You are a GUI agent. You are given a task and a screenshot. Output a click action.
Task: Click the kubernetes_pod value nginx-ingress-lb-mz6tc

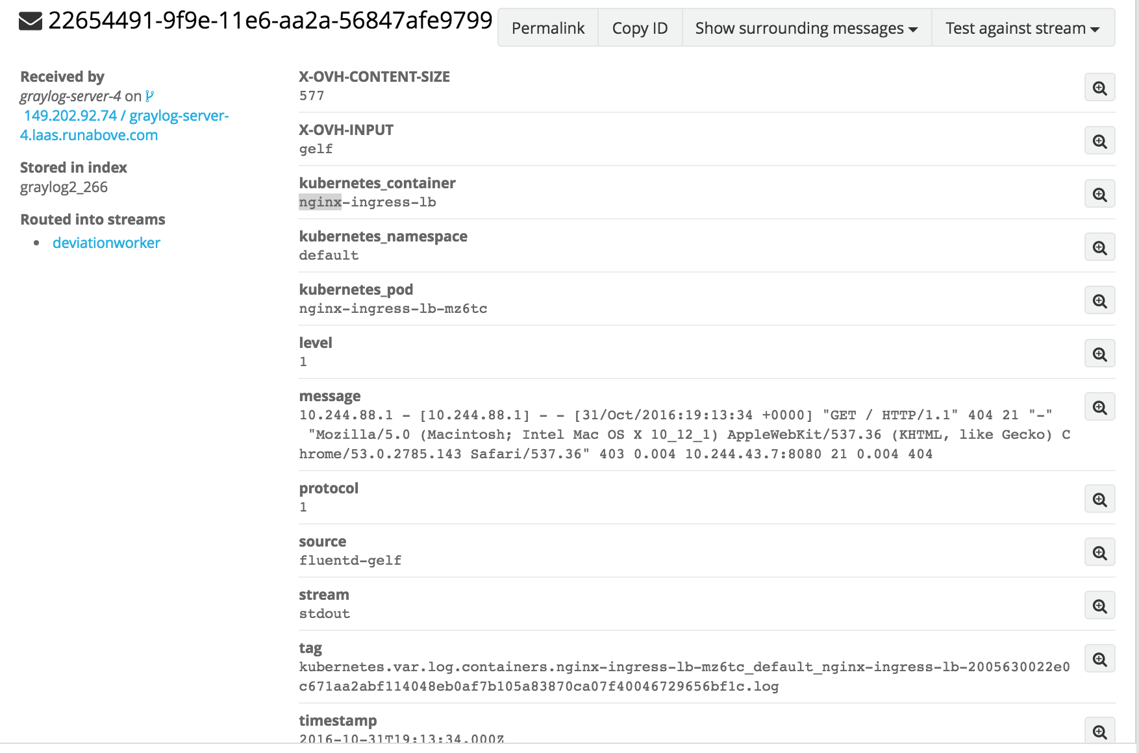click(x=393, y=309)
